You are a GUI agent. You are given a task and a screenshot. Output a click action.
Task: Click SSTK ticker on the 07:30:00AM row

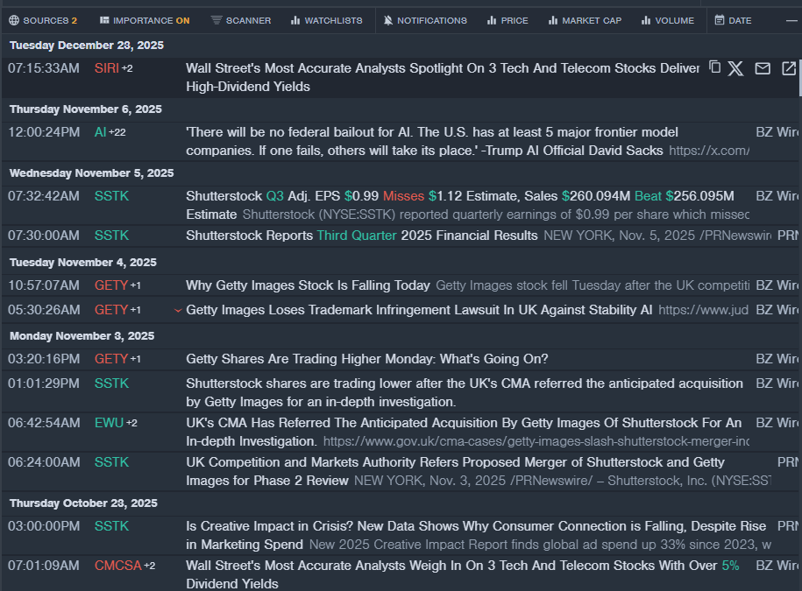pyautogui.click(x=111, y=236)
